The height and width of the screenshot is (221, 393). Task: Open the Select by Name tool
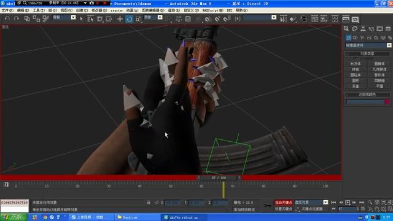click(90, 19)
